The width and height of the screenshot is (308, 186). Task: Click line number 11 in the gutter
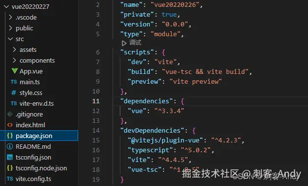coord(96,101)
